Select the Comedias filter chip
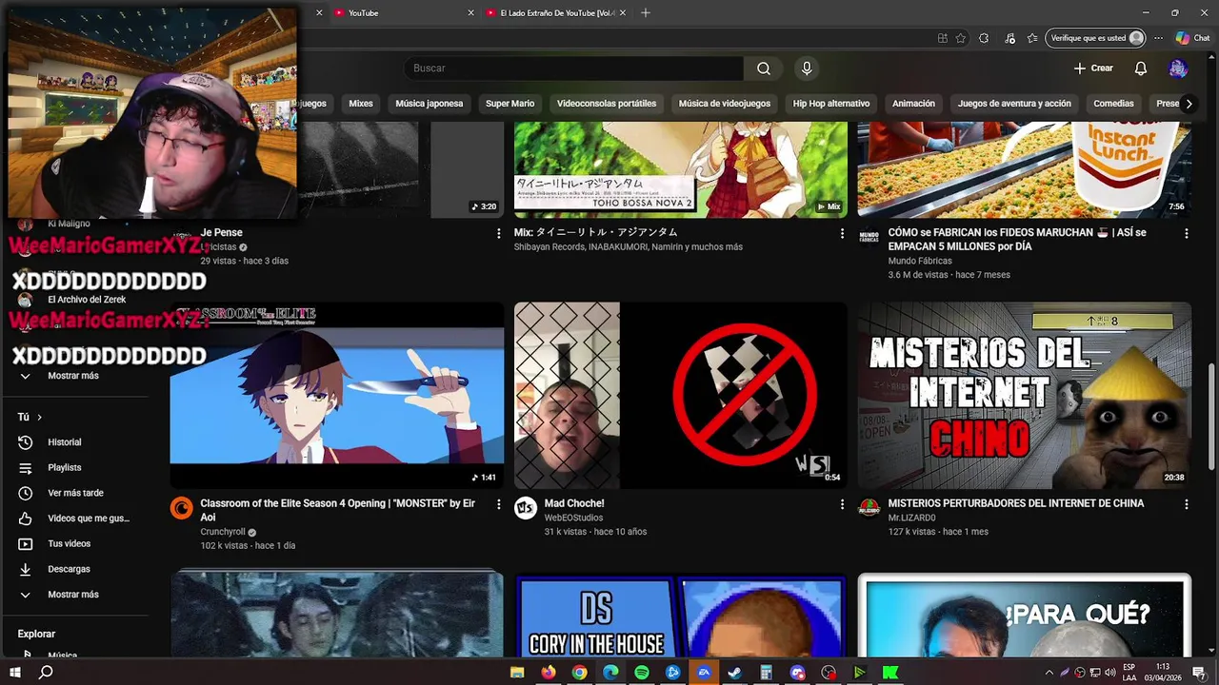 tap(1113, 104)
